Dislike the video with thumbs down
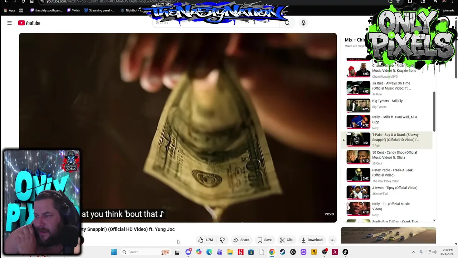458x258 pixels. (x=222, y=240)
